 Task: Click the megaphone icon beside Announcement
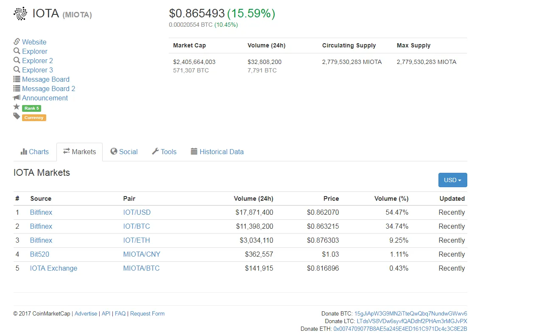tap(17, 97)
